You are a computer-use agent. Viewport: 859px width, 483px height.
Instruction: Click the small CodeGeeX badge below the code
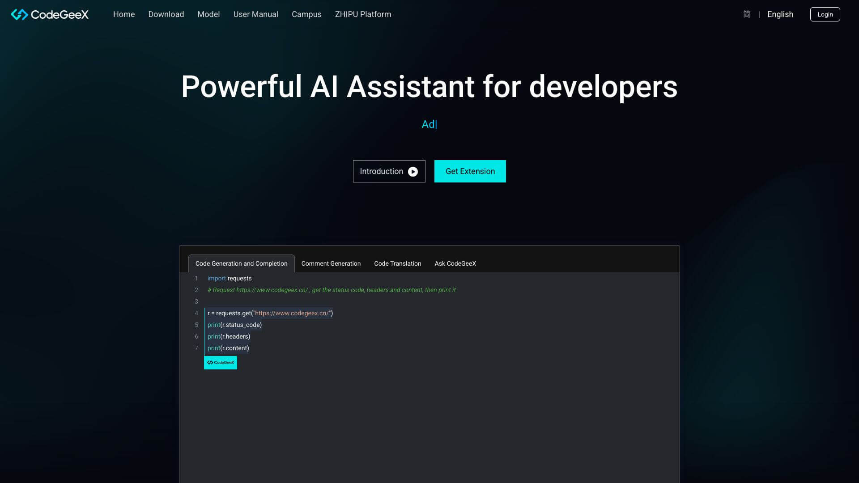220,363
